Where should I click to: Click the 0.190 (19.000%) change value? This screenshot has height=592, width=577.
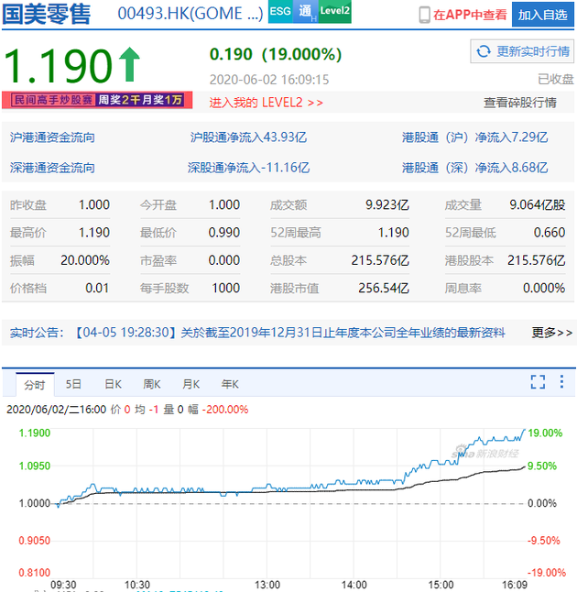point(276,54)
